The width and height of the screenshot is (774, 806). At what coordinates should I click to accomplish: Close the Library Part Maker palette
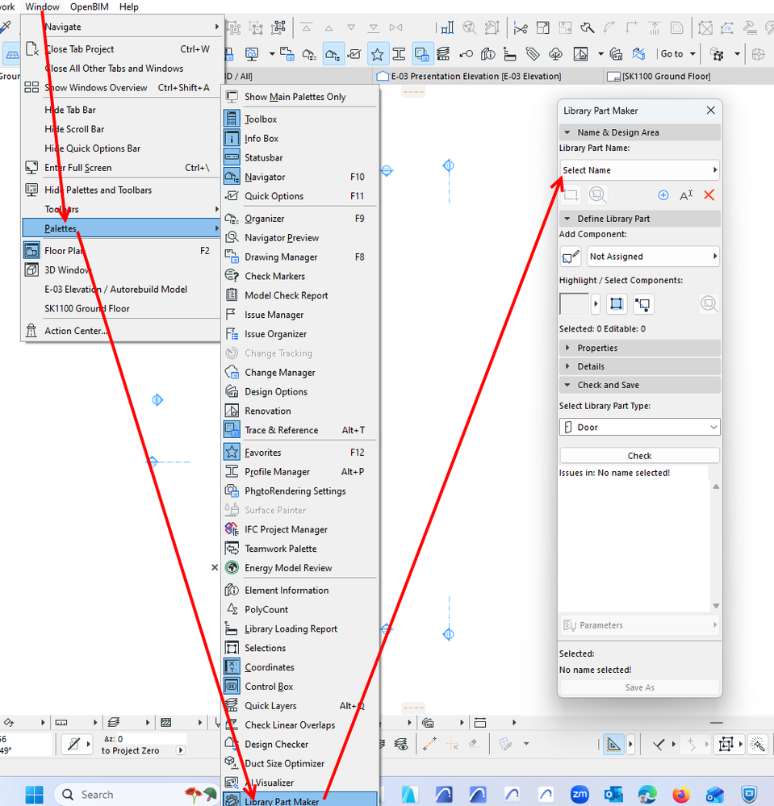pos(711,111)
